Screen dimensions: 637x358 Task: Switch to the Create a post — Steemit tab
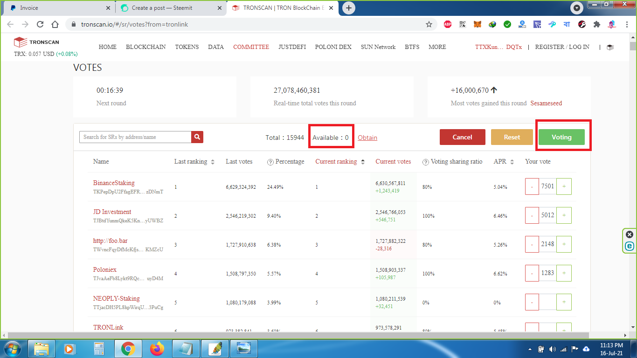coord(171,8)
